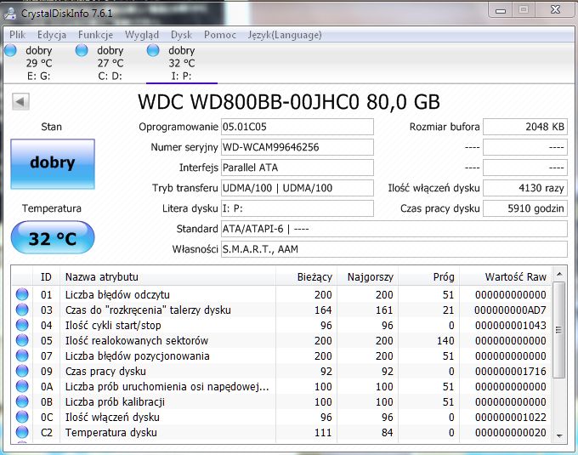This screenshot has width=578, height=455.
Task: Select the Liczba błędów pozycjonowania row
Action: click(282, 355)
